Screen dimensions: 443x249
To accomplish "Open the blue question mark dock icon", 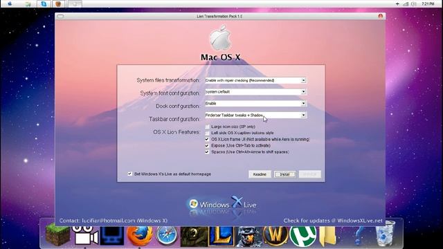I will pyautogui.click(x=359, y=235).
